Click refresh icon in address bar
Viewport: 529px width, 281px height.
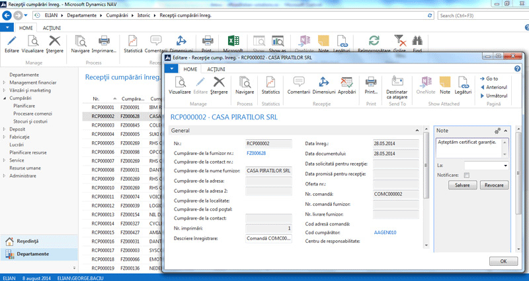pos(430,15)
